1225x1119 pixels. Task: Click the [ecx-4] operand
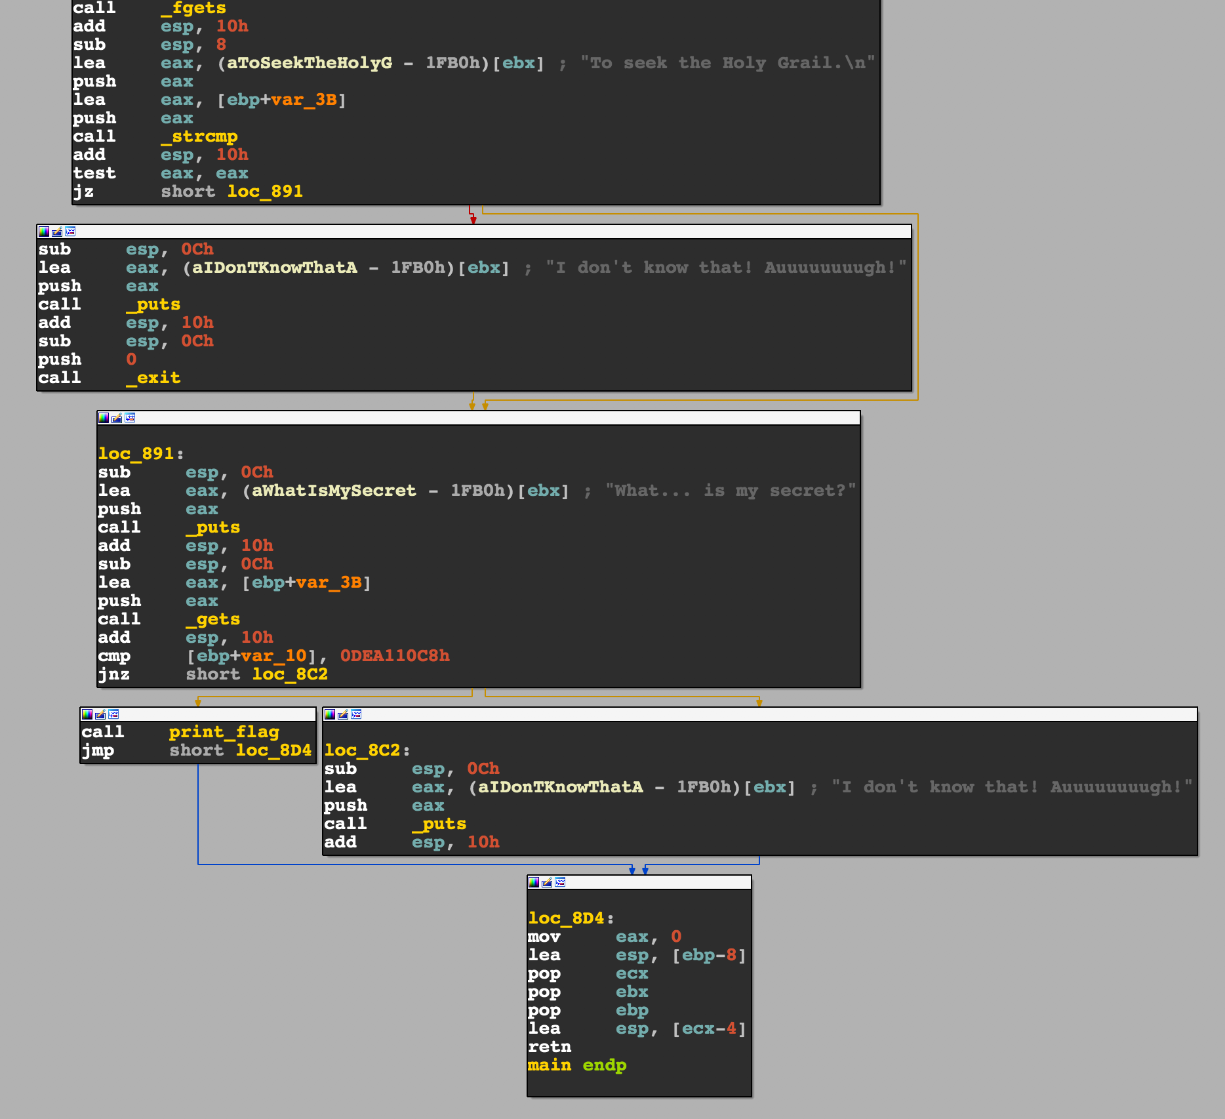(x=709, y=1028)
